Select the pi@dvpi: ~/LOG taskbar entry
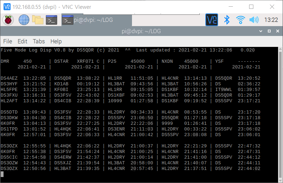The image size is (283, 183). [x=97, y=20]
